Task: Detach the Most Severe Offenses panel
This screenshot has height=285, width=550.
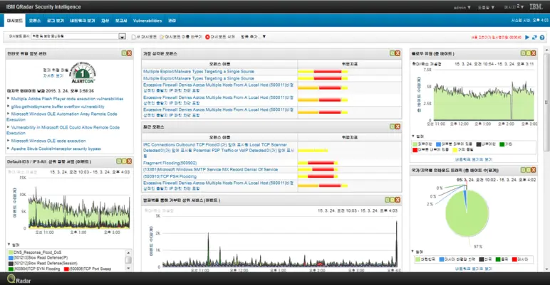Action: click(x=393, y=53)
